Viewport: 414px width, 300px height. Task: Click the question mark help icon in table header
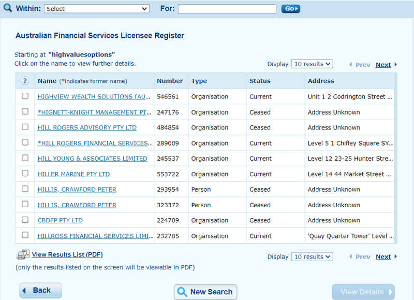pos(24,81)
